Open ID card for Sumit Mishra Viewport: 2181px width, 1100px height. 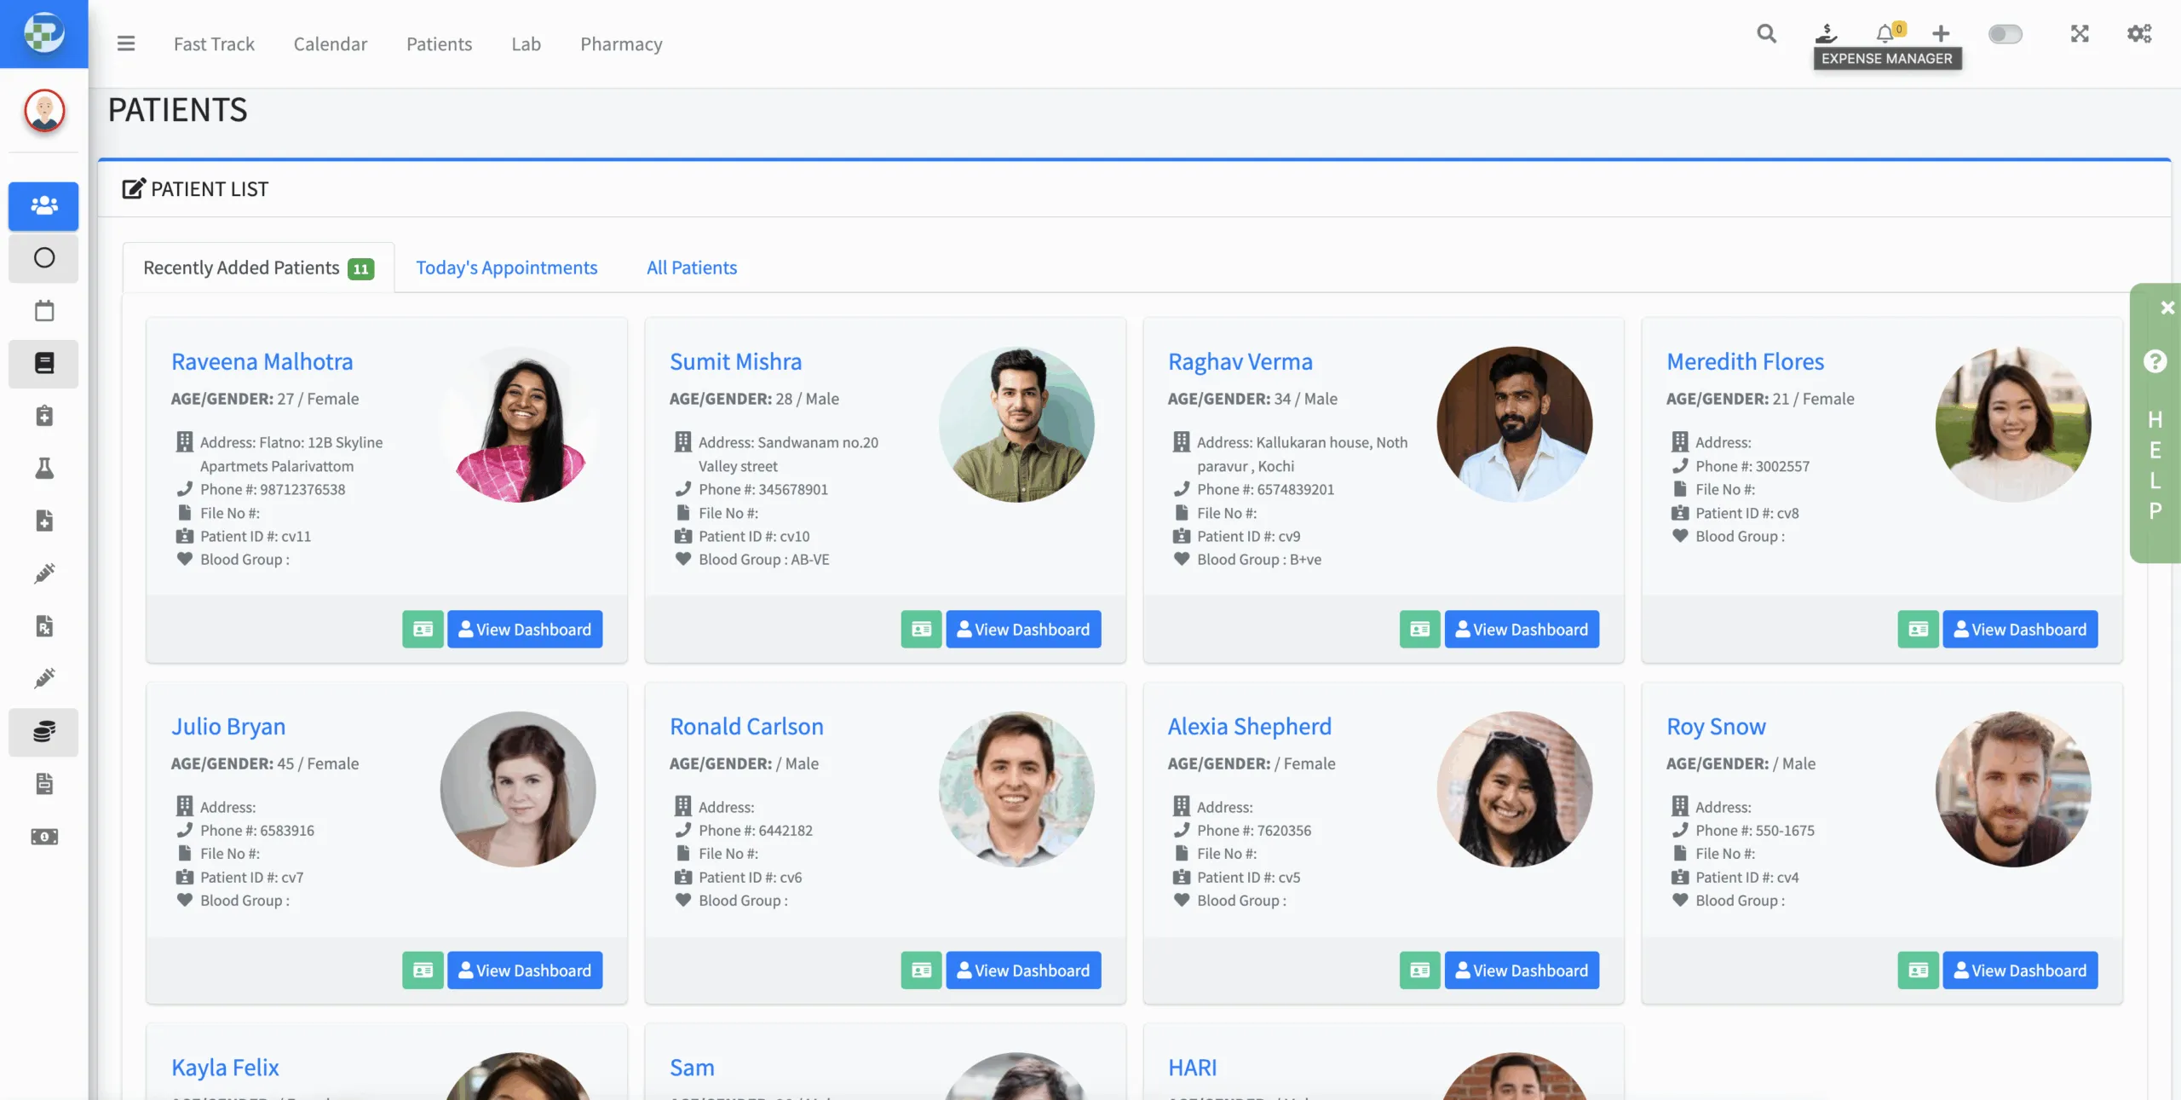tap(921, 629)
